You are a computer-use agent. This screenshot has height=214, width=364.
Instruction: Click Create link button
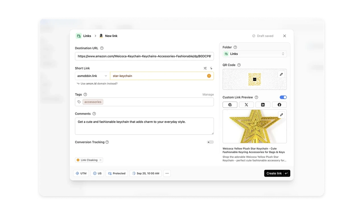[x=277, y=173]
